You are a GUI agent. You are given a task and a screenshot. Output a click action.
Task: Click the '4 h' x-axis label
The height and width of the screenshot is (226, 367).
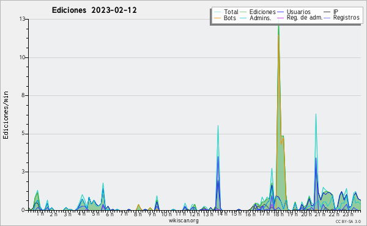tap(81, 214)
